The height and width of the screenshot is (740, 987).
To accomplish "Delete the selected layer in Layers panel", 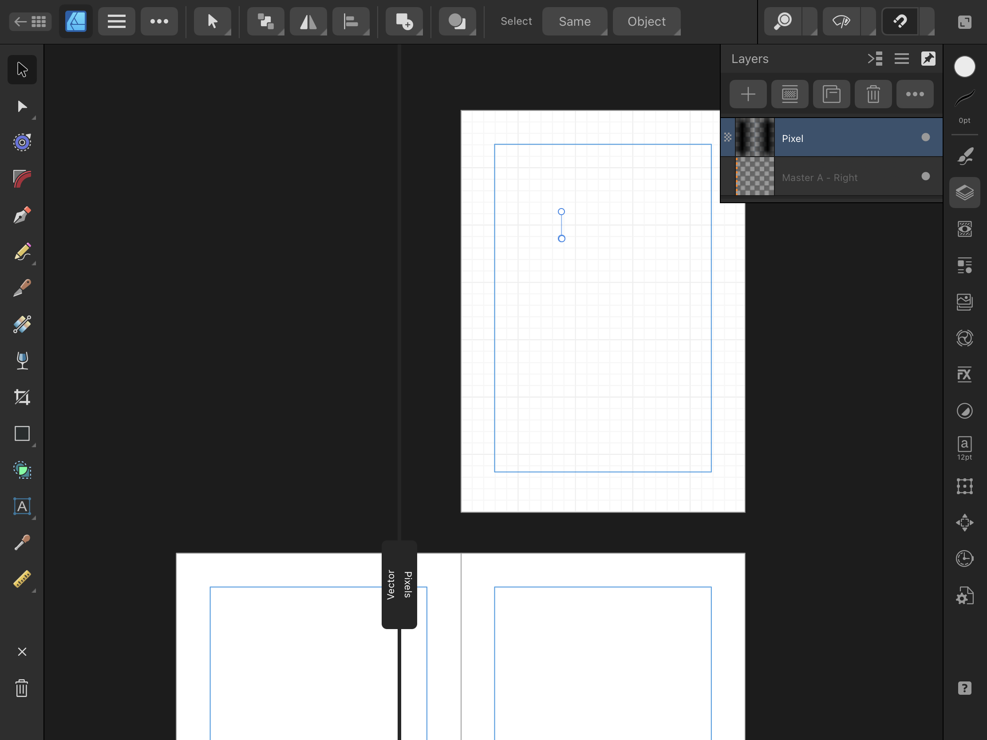I will coord(873,94).
